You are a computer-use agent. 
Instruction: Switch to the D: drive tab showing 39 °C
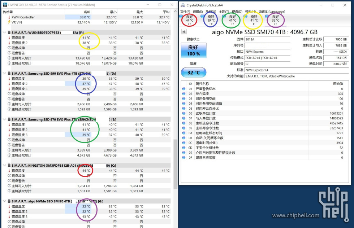211,20
